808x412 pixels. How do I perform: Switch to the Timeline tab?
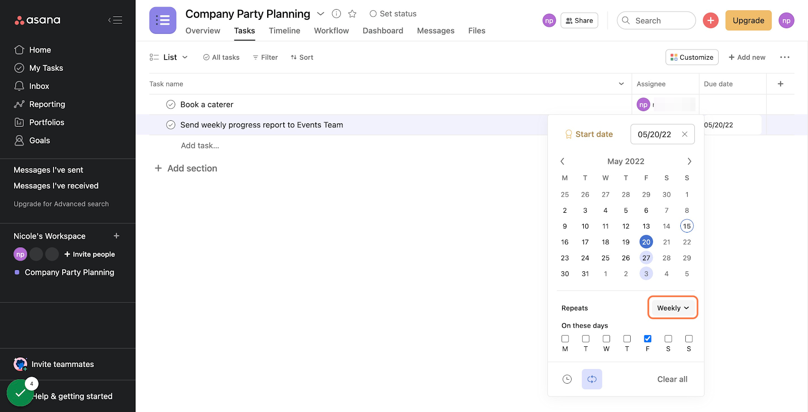284,31
